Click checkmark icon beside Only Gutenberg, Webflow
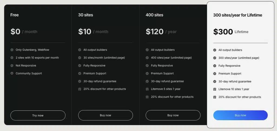This screenshot has height=131, width=277. click(x=12, y=50)
